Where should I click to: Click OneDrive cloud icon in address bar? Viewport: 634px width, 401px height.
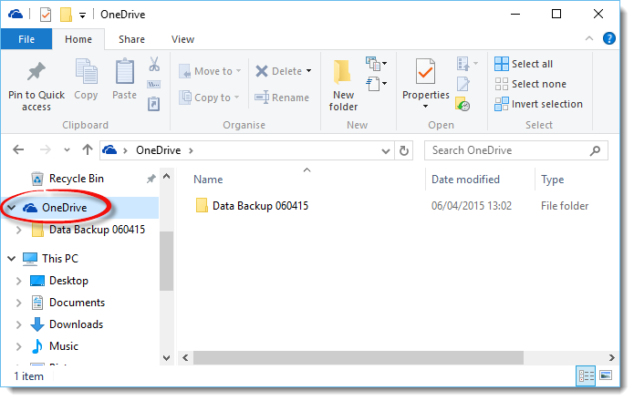[109, 150]
